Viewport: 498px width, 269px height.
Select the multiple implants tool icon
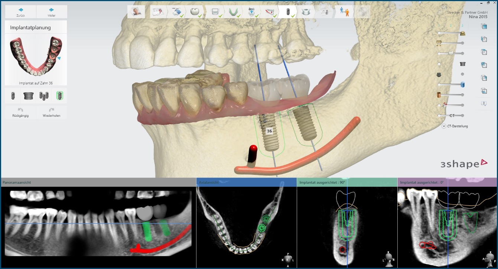coord(44,96)
